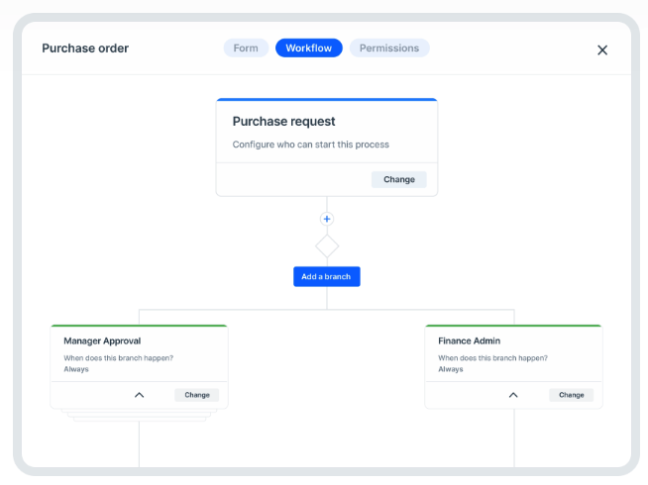The width and height of the screenshot is (648, 485).
Task: Click stacked cards beneath Manager Approval
Action: (139, 416)
